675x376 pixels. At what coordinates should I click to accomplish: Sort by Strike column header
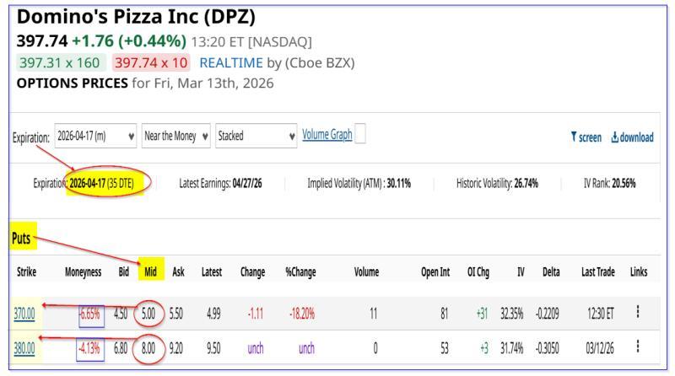pos(26,272)
